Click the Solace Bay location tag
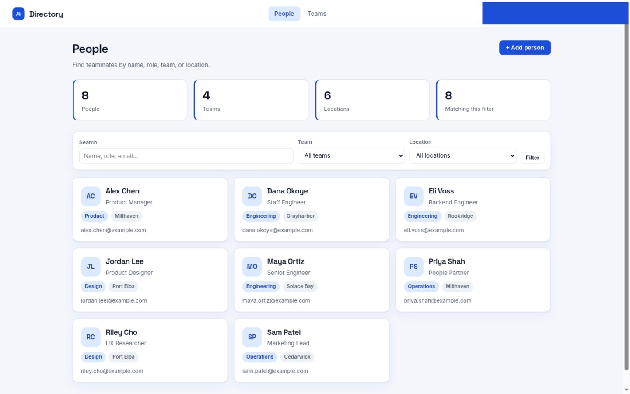The image size is (630, 394). pos(300,286)
